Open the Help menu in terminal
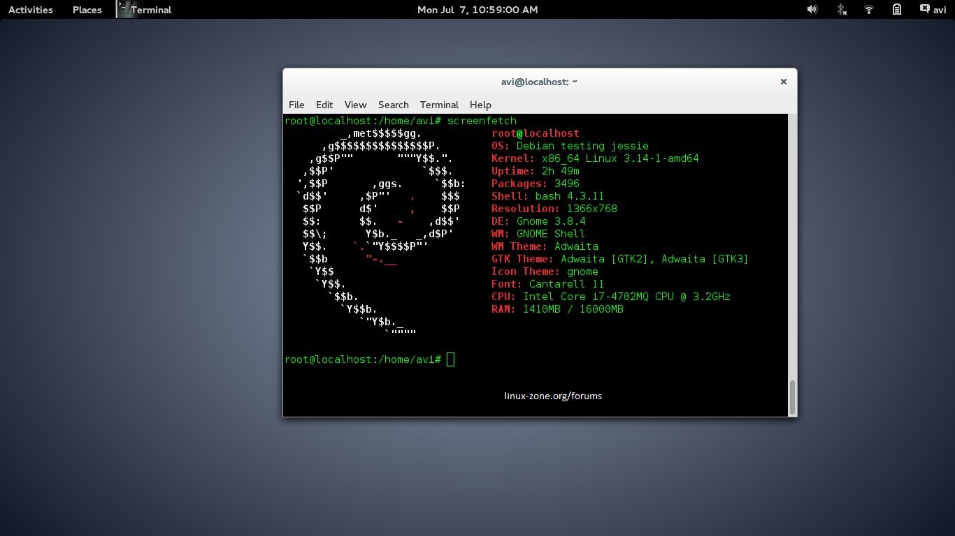Screen dimensions: 955x536 tap(480, 105)
